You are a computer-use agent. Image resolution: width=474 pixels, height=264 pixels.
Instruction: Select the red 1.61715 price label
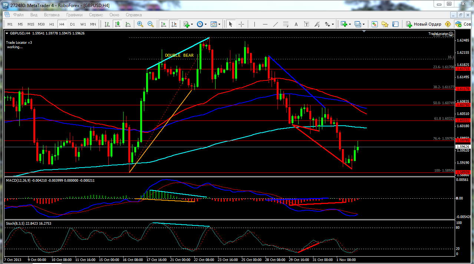pyautogui.click(x=463, y=69)
